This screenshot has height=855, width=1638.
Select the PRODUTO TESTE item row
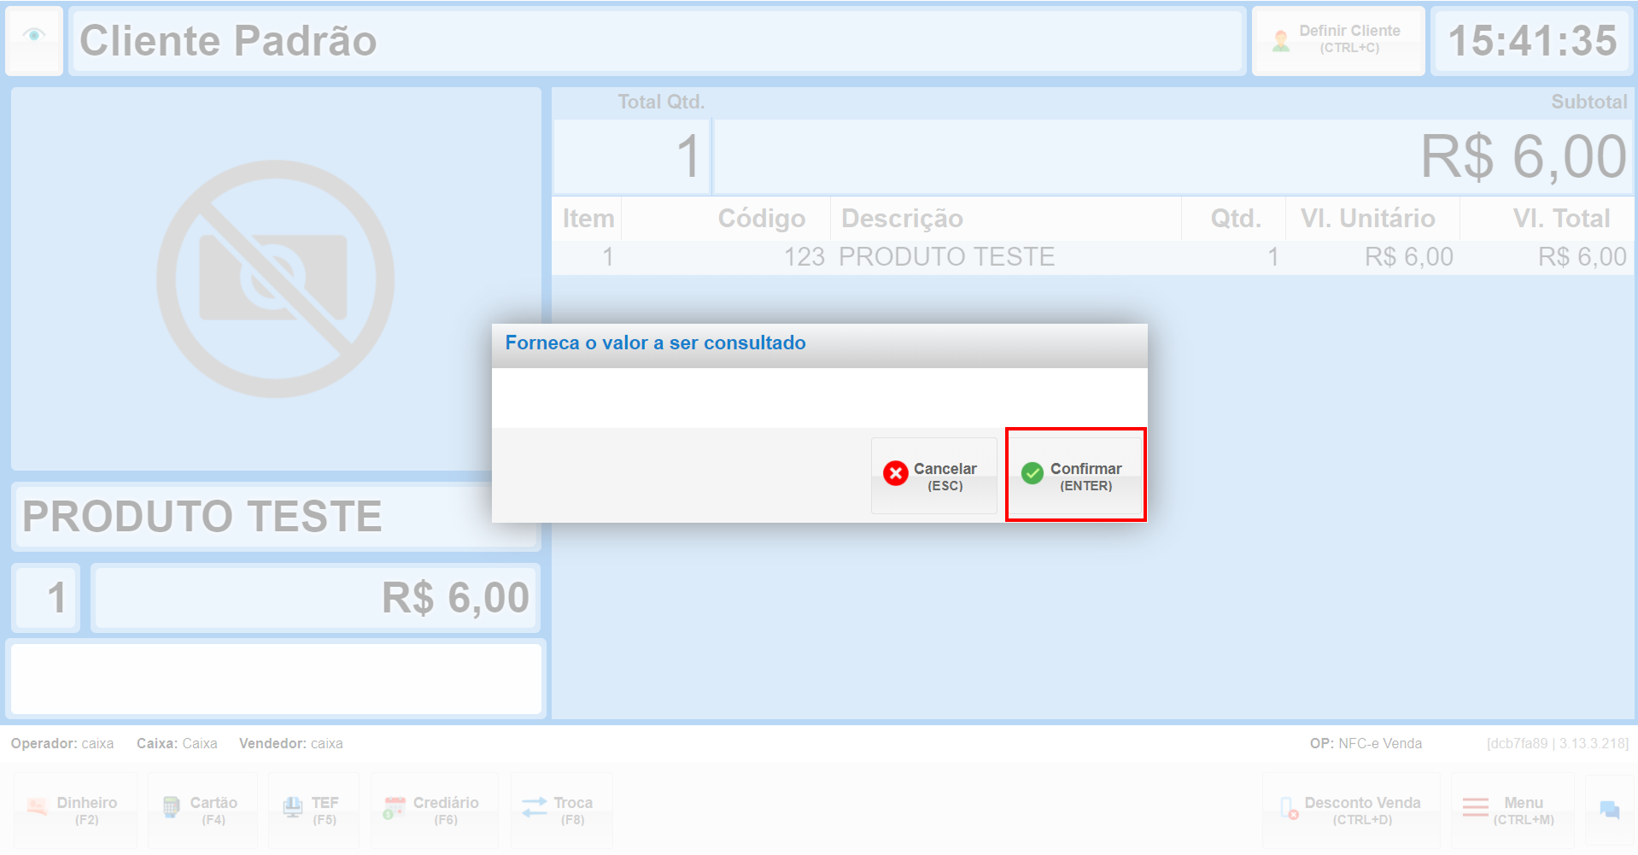click(1093, 257)
